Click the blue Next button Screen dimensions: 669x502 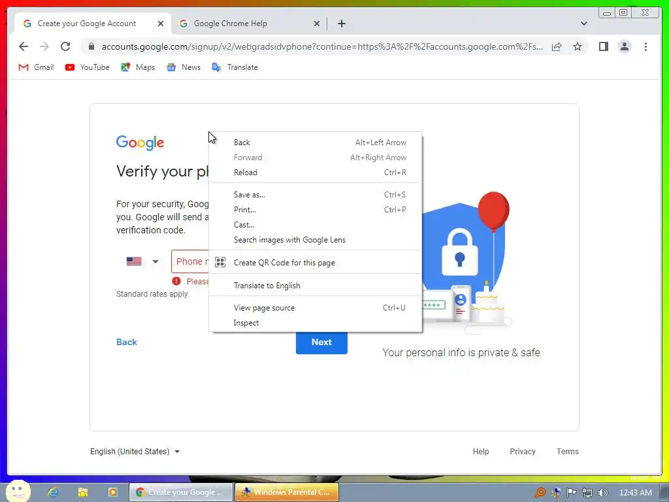coord(321,343)
